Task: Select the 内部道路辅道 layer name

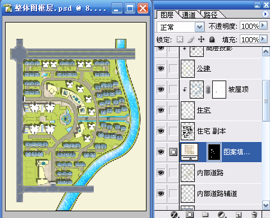Action: click(x=217, y=193)
